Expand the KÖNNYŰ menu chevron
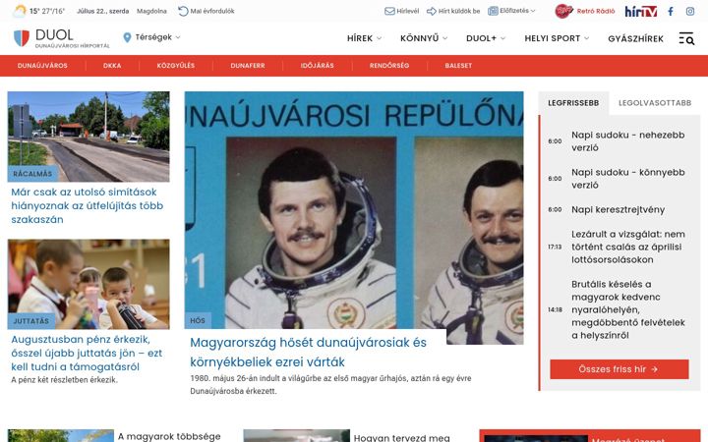 coord(444,38)
